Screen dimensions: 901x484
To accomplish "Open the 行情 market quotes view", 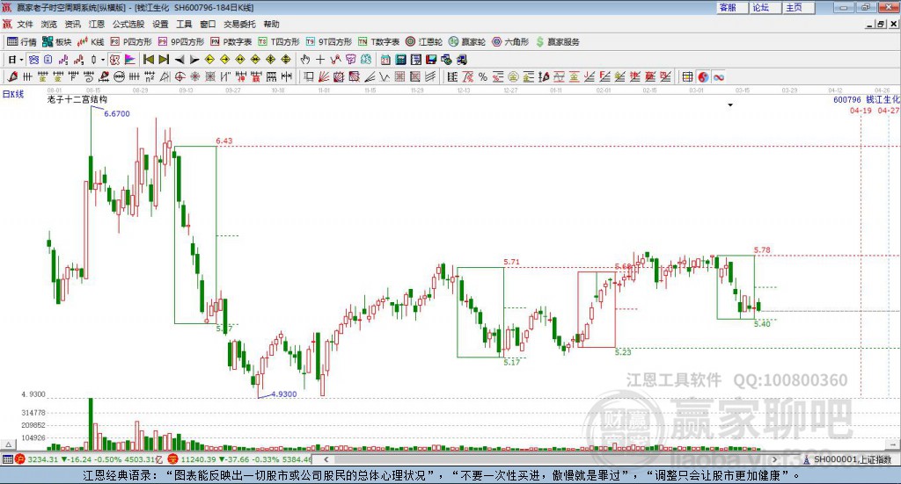I will (22, 42).
